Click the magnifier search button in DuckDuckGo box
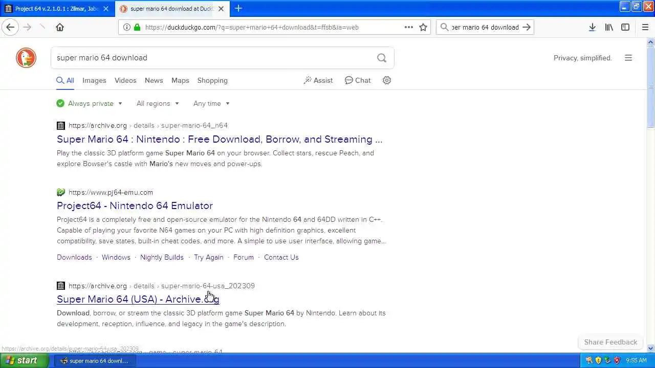The width and height of the screenshot is (655, 368). tap(382, 58)
